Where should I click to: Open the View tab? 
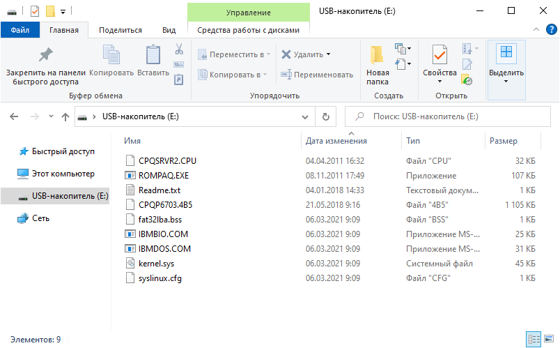[x=169, y=30]
